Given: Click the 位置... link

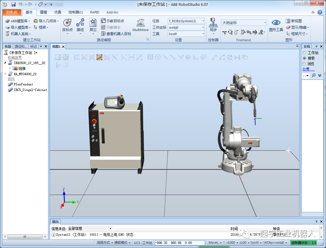Looking at the screenshot, I should 308,69.
